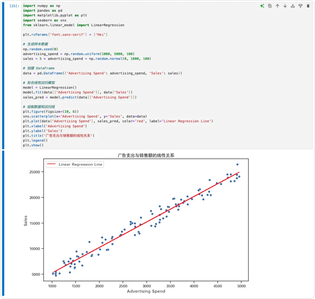Viewport: 315px width, 299px height.
Task: Click the plt.show() line
Action: coord(33,145)
